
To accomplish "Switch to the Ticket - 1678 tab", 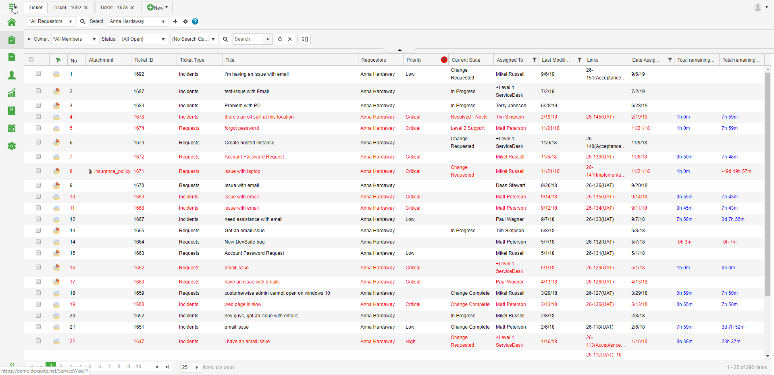I will point(114,7).
